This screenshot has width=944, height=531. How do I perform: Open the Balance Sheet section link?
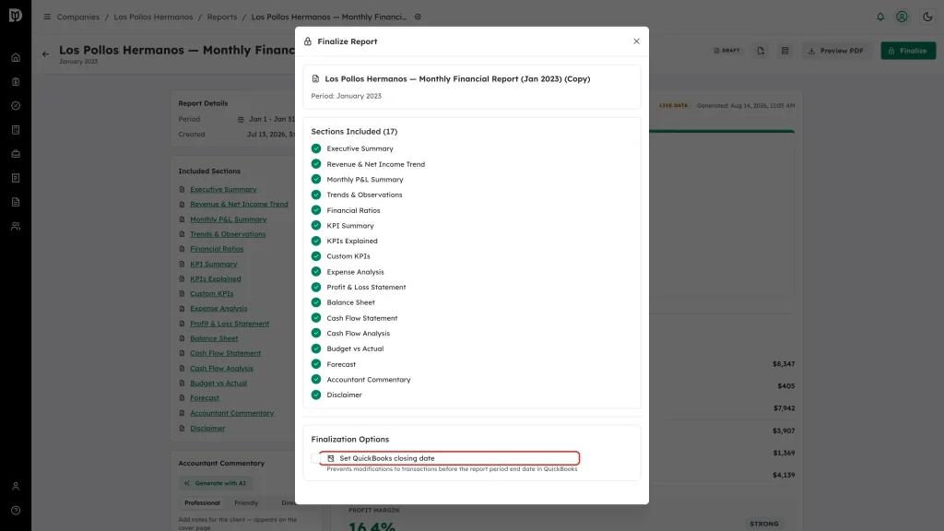pos(214,338)
